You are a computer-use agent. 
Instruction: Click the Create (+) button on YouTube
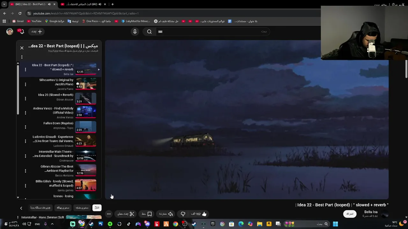[37, 31]
